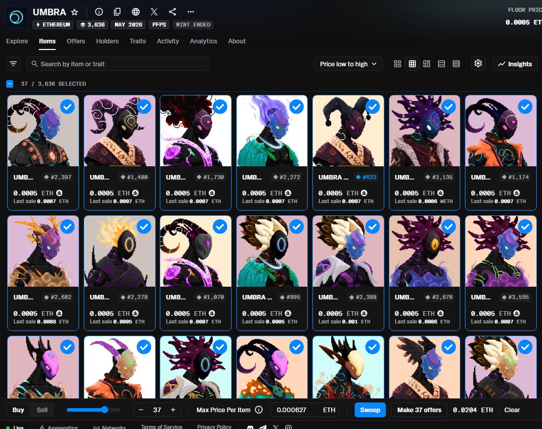Favorite UMBRA with the star icon
This screenshot has width=542, height=429.
[75, 12]
